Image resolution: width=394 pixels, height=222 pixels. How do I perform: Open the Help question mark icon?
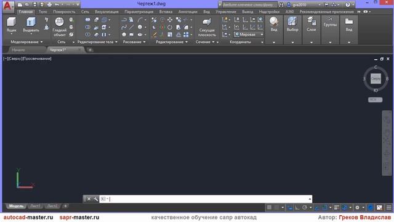[x=348, y=4]
